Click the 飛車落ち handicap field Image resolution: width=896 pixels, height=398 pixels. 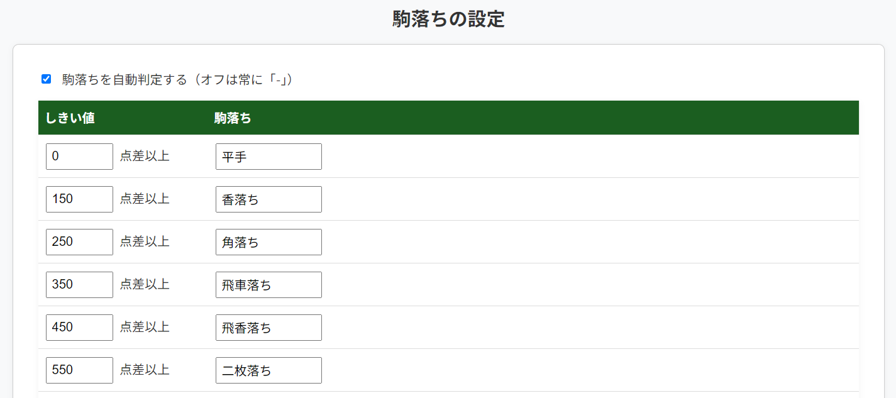click(x=268, y=285)
